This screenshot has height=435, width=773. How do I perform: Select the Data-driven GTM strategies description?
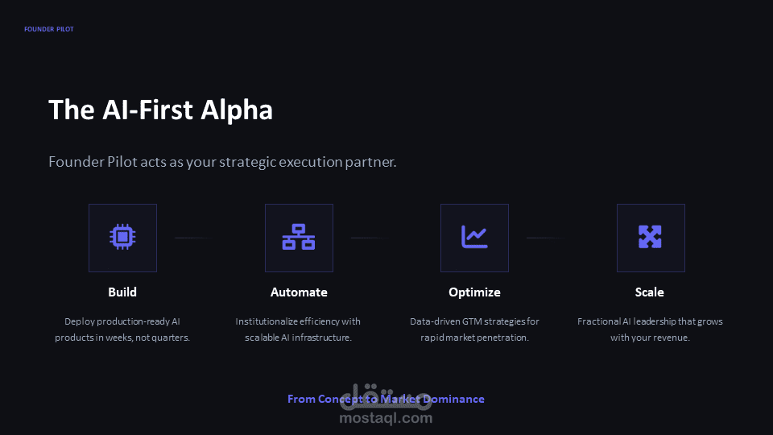(474, 329)
